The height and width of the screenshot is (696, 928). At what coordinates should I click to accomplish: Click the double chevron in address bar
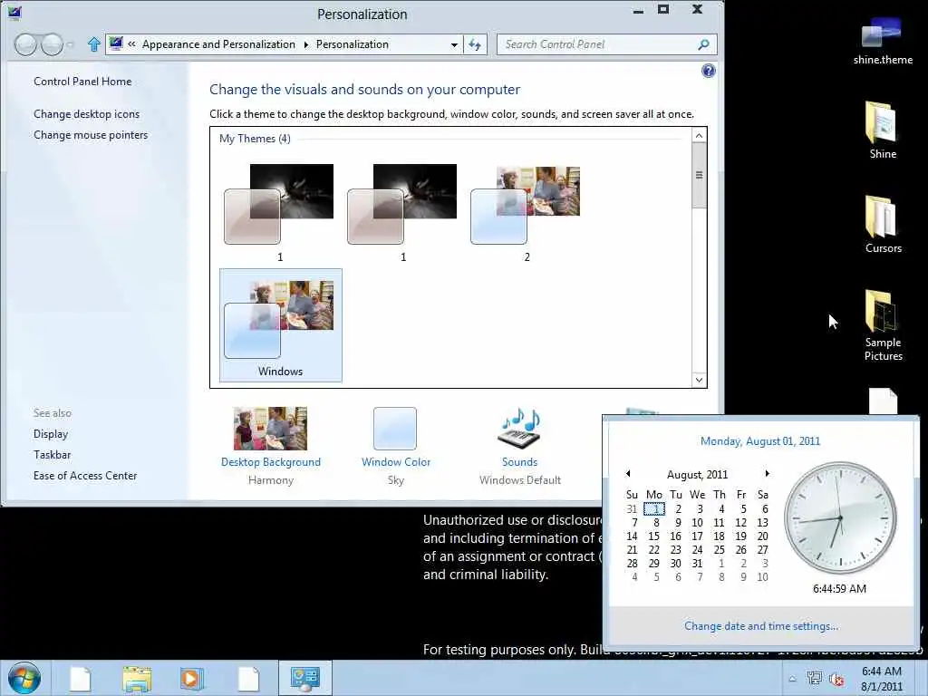pyautogui.click(x=131, y=44)
